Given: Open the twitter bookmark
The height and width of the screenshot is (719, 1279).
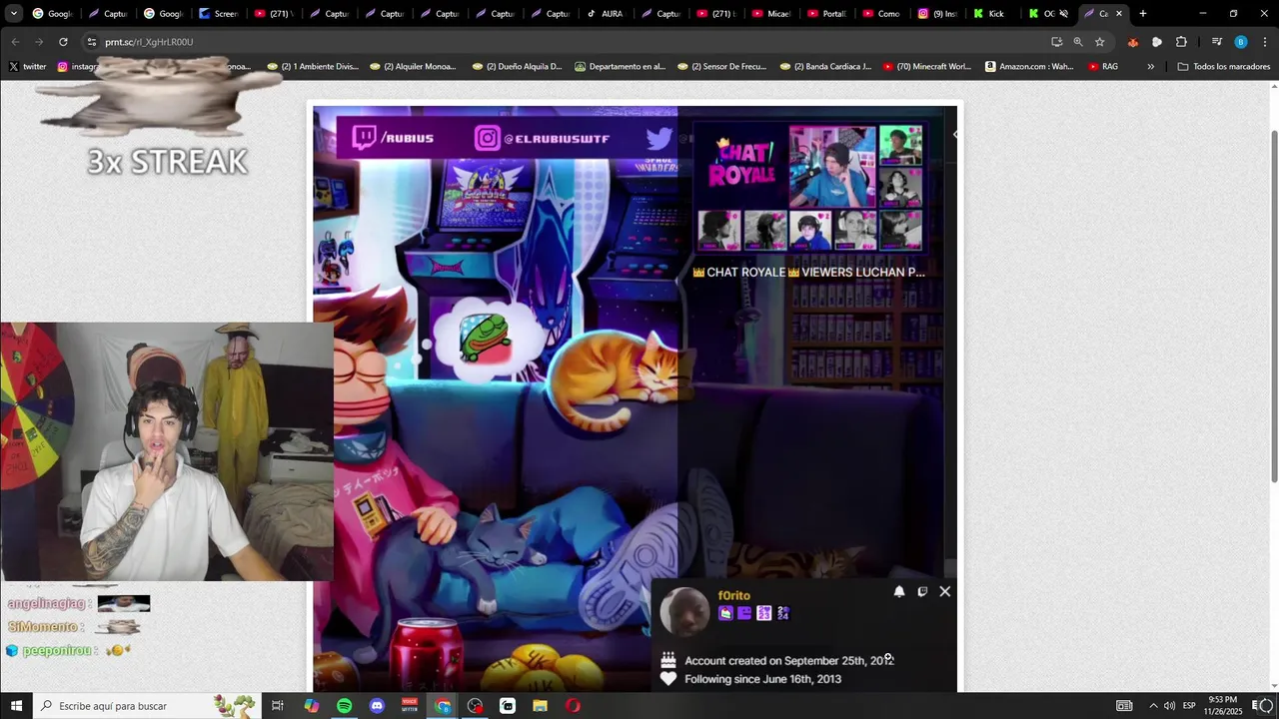Looking at the screenshot, I should [28, 67].
